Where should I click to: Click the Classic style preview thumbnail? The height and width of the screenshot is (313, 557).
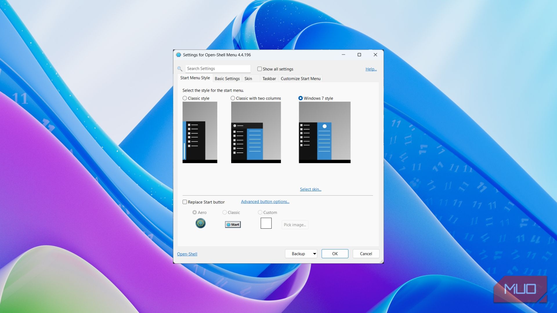(200, 132)
